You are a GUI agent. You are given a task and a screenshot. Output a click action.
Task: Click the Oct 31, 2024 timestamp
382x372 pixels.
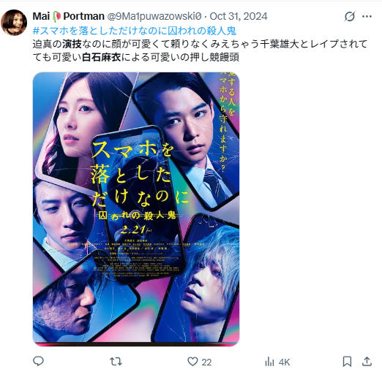tap(239, 16)
